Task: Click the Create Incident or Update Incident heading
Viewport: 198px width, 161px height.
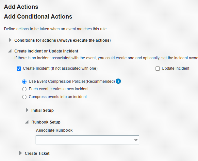Action: 46,51
